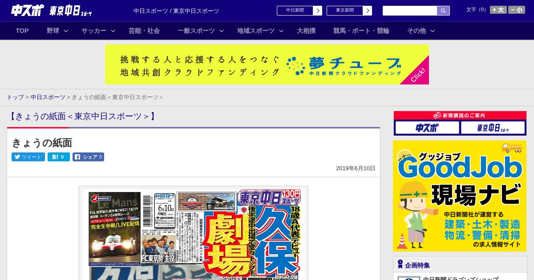Expand the 地域スポーツ dropdown chevron
The height and width of the screenshot is (280, 534).
281,31
